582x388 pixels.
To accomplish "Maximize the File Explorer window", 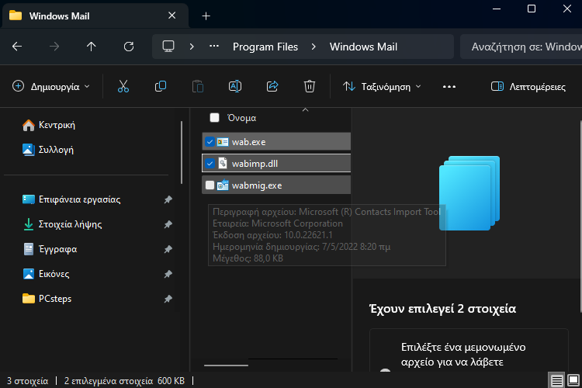I will (532, 9).
